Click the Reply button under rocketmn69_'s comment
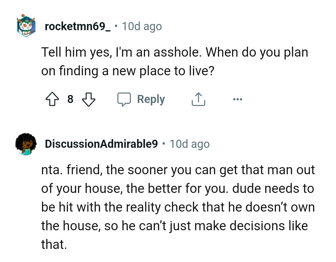This screenshot has width=336, height=262. pyautogui.click(x=151, y=99)
